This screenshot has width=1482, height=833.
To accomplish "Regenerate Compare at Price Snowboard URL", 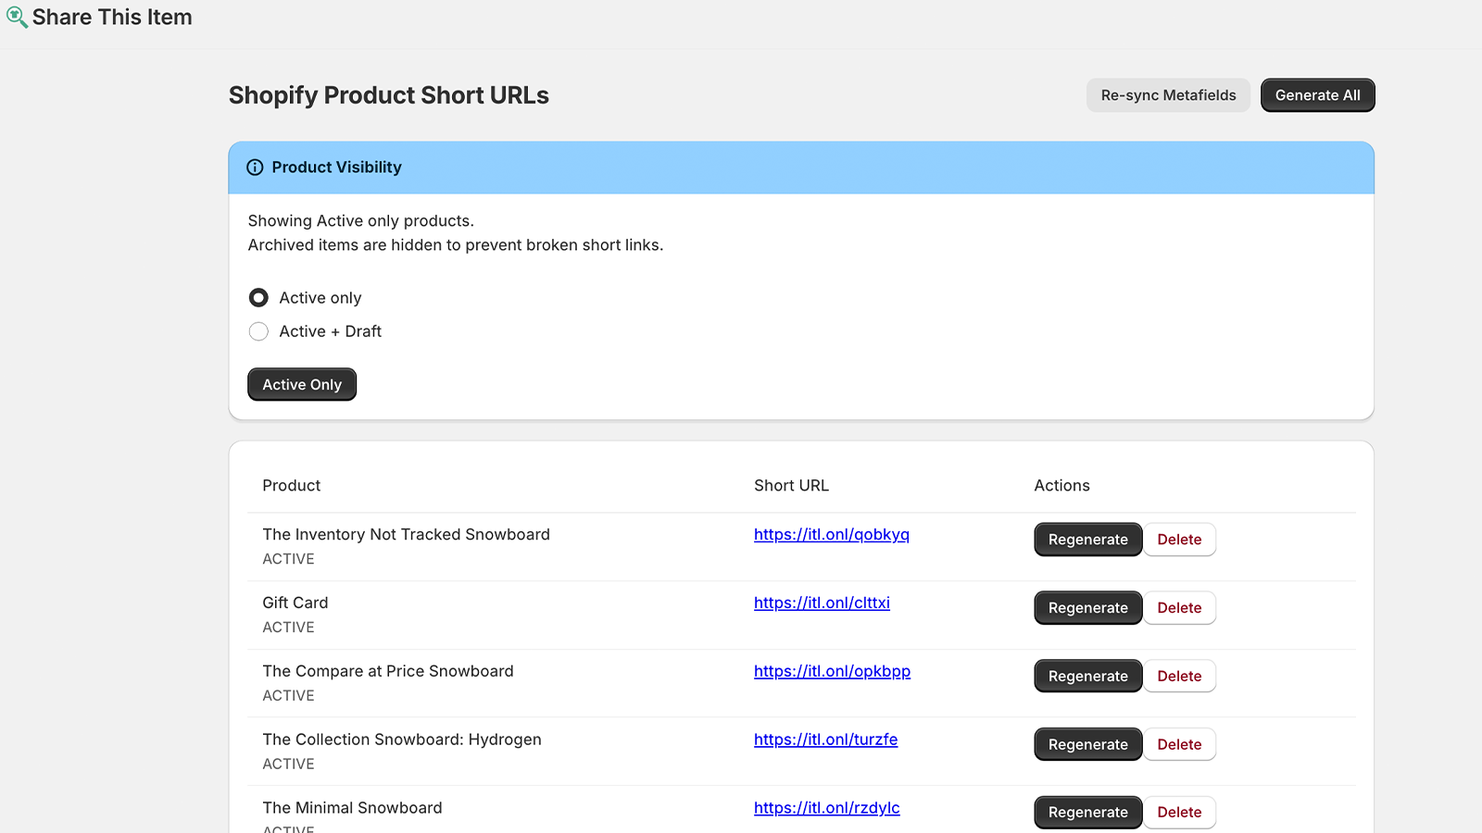I will pyautogui.click(x=1087, y=677).
